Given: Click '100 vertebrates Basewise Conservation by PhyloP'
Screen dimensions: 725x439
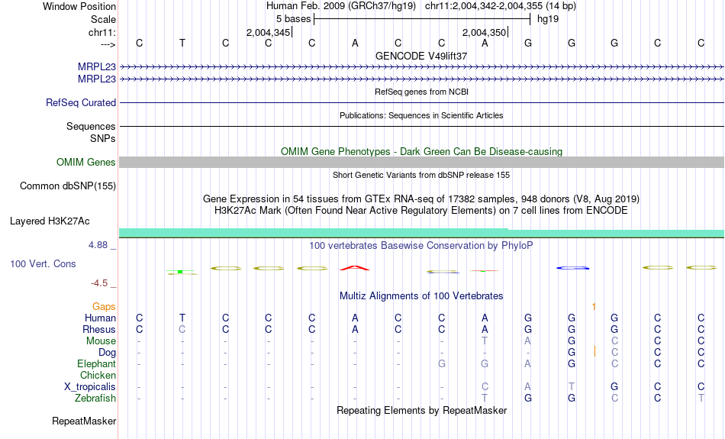Looking at the screenshot, I should click(421, 246).
